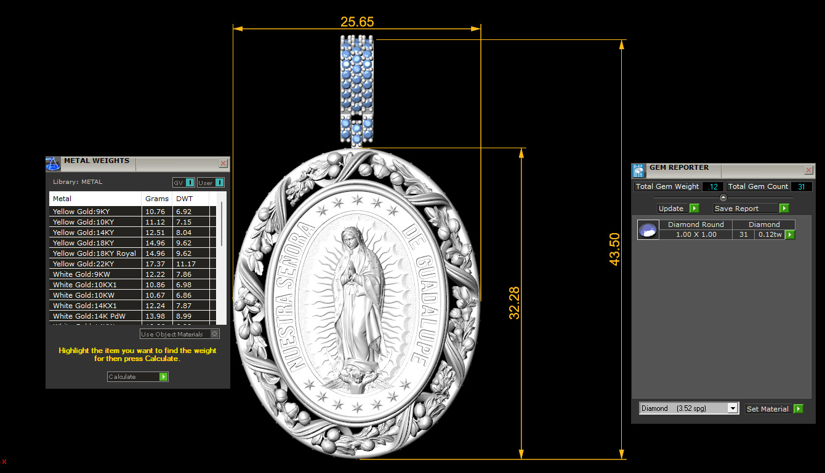Click the Total Gem Count 31 field
This screenshot has height=473, width=825.
coord(800,186)
